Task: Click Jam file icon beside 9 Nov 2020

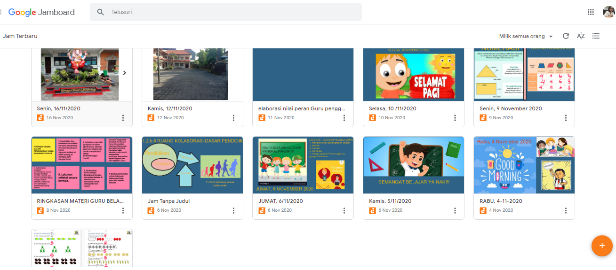Action: (483, 118)
